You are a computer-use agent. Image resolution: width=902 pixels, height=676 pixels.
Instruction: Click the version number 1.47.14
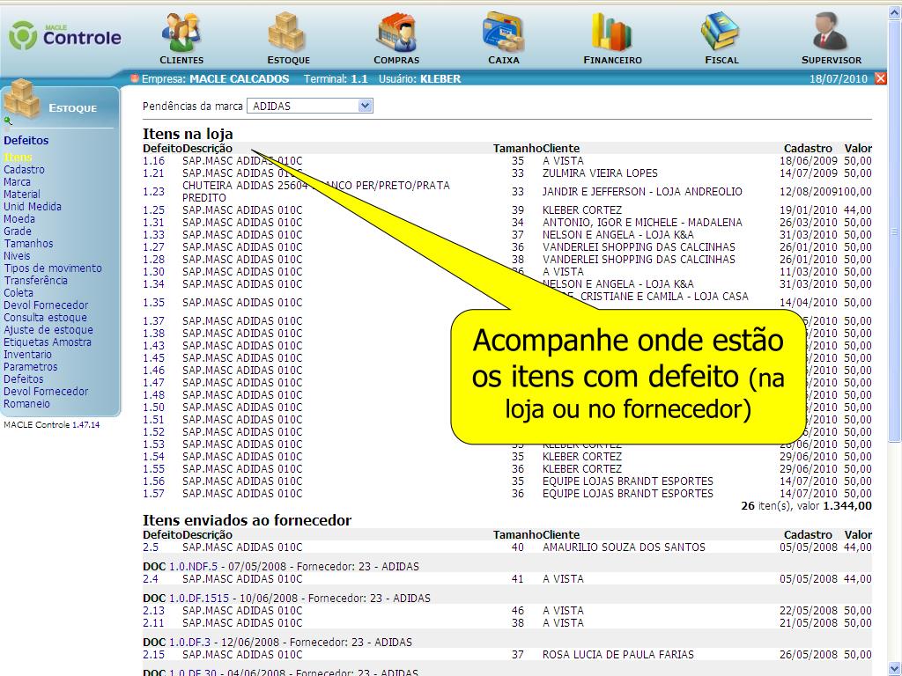click(85, 425)
